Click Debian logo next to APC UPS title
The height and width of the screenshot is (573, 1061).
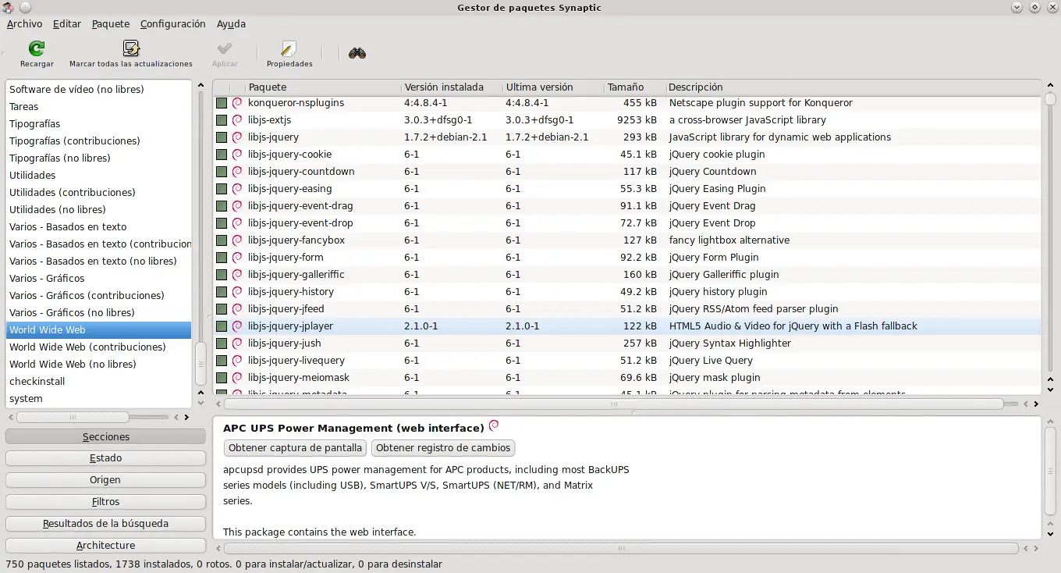pyautogui.click(x=493, y=426)
